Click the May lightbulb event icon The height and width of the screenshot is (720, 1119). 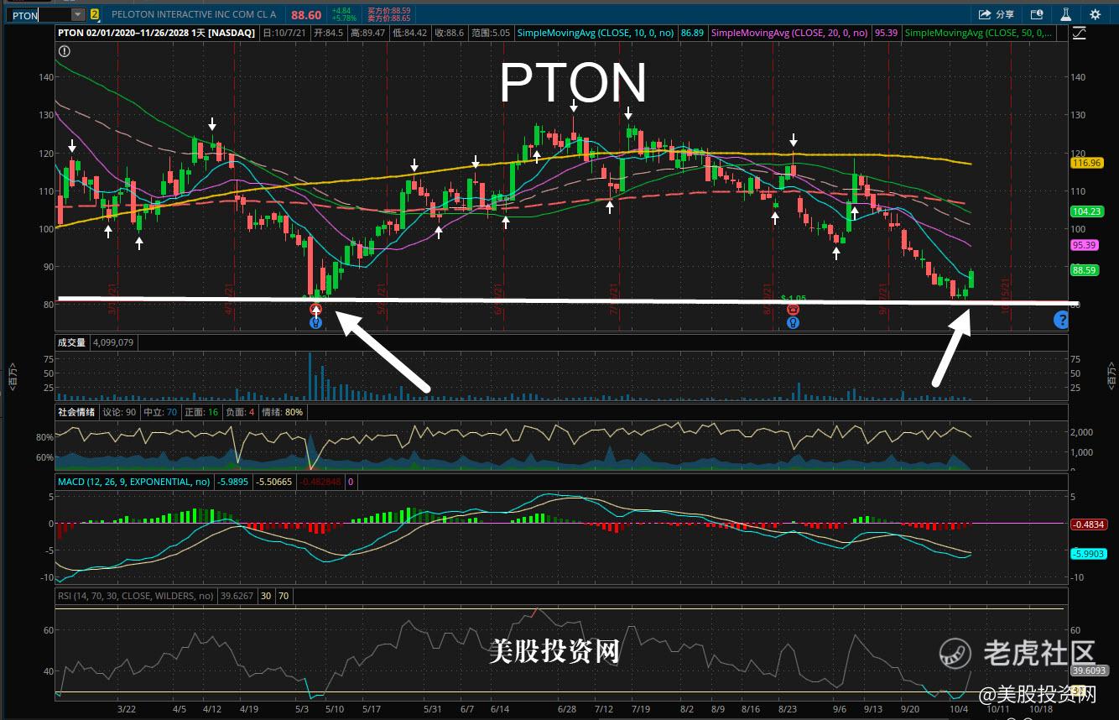click(x=315, y=321)
